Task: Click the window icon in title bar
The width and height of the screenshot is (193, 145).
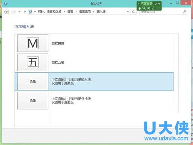Action: tap(6, 3)
